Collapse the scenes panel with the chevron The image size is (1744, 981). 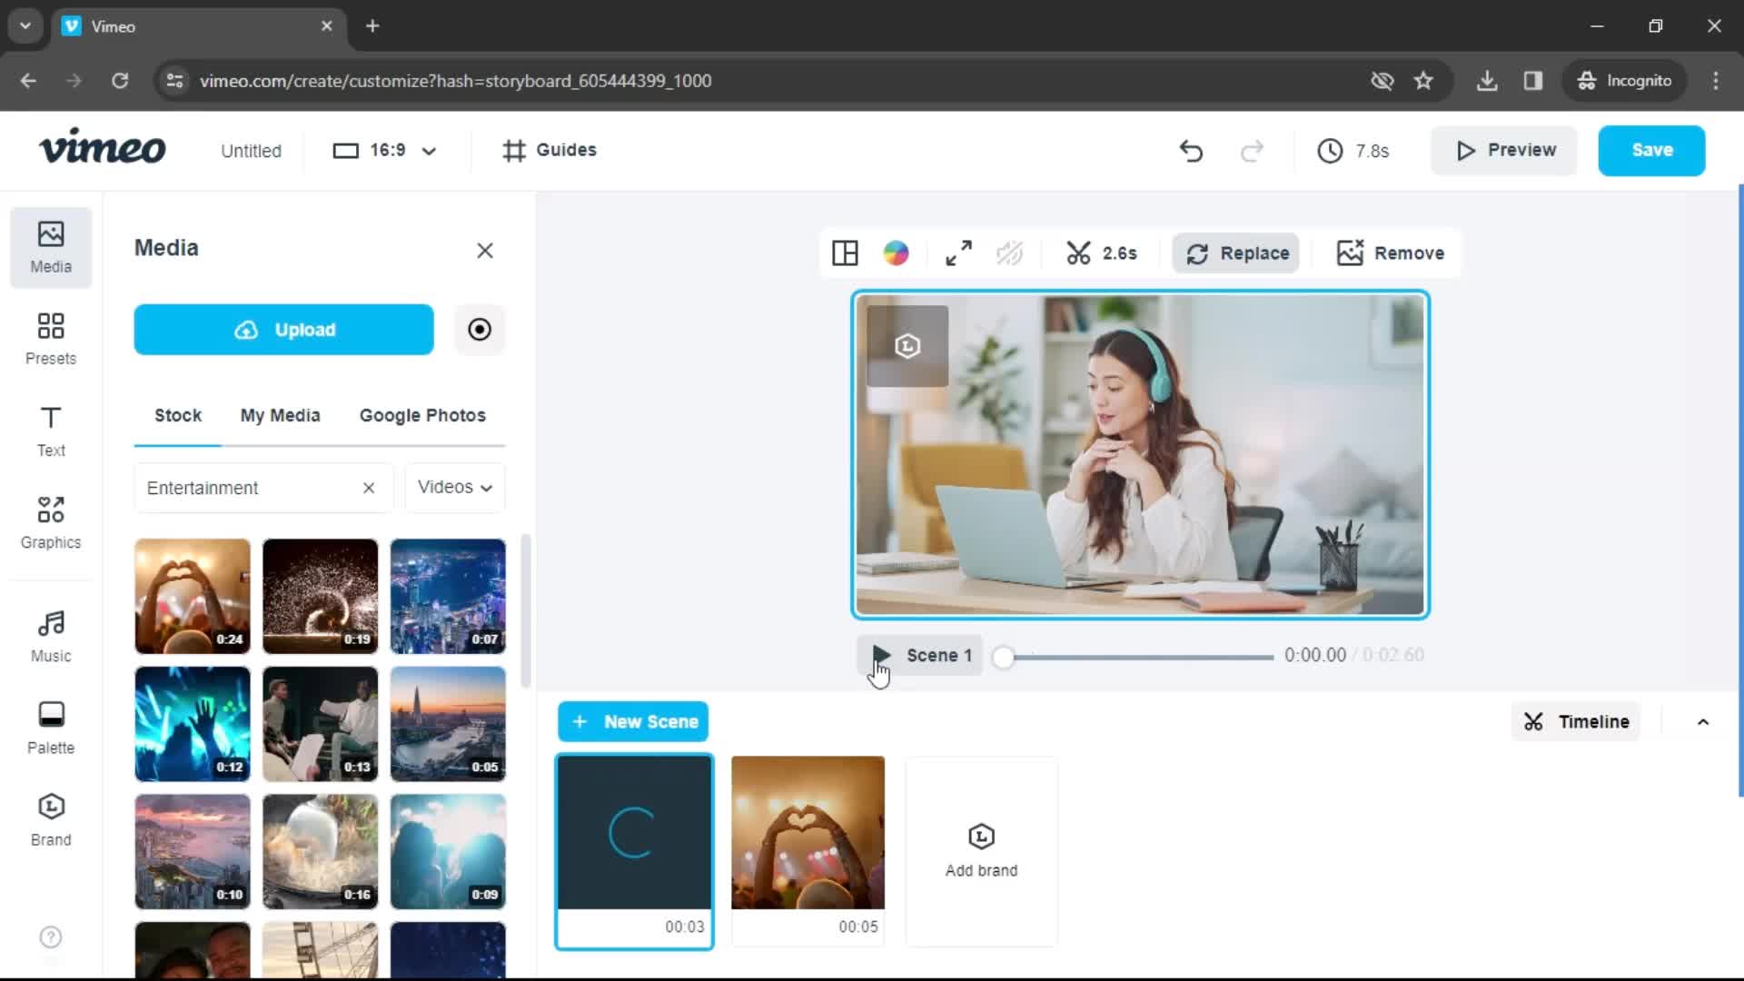1703,722
